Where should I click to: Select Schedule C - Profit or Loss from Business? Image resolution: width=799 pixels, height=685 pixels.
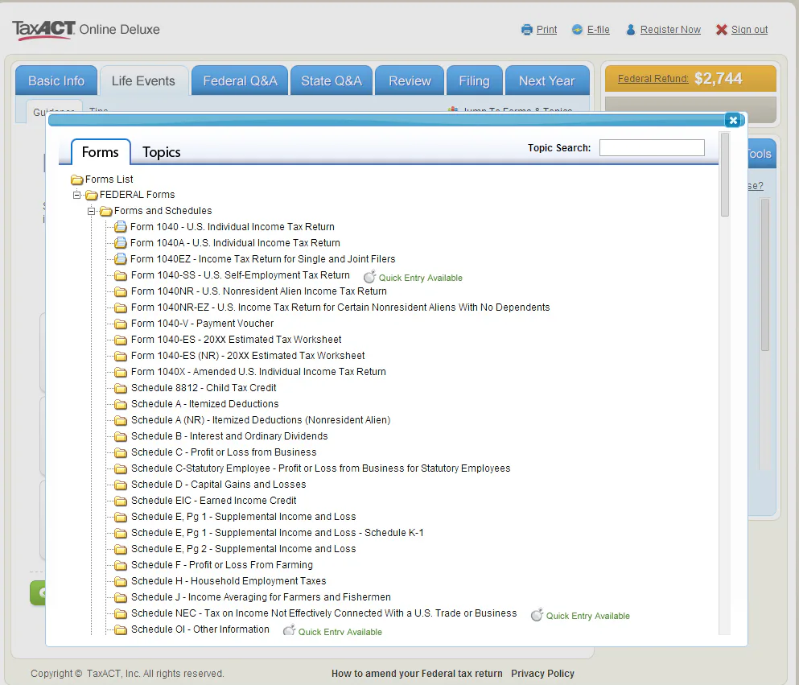223,452
